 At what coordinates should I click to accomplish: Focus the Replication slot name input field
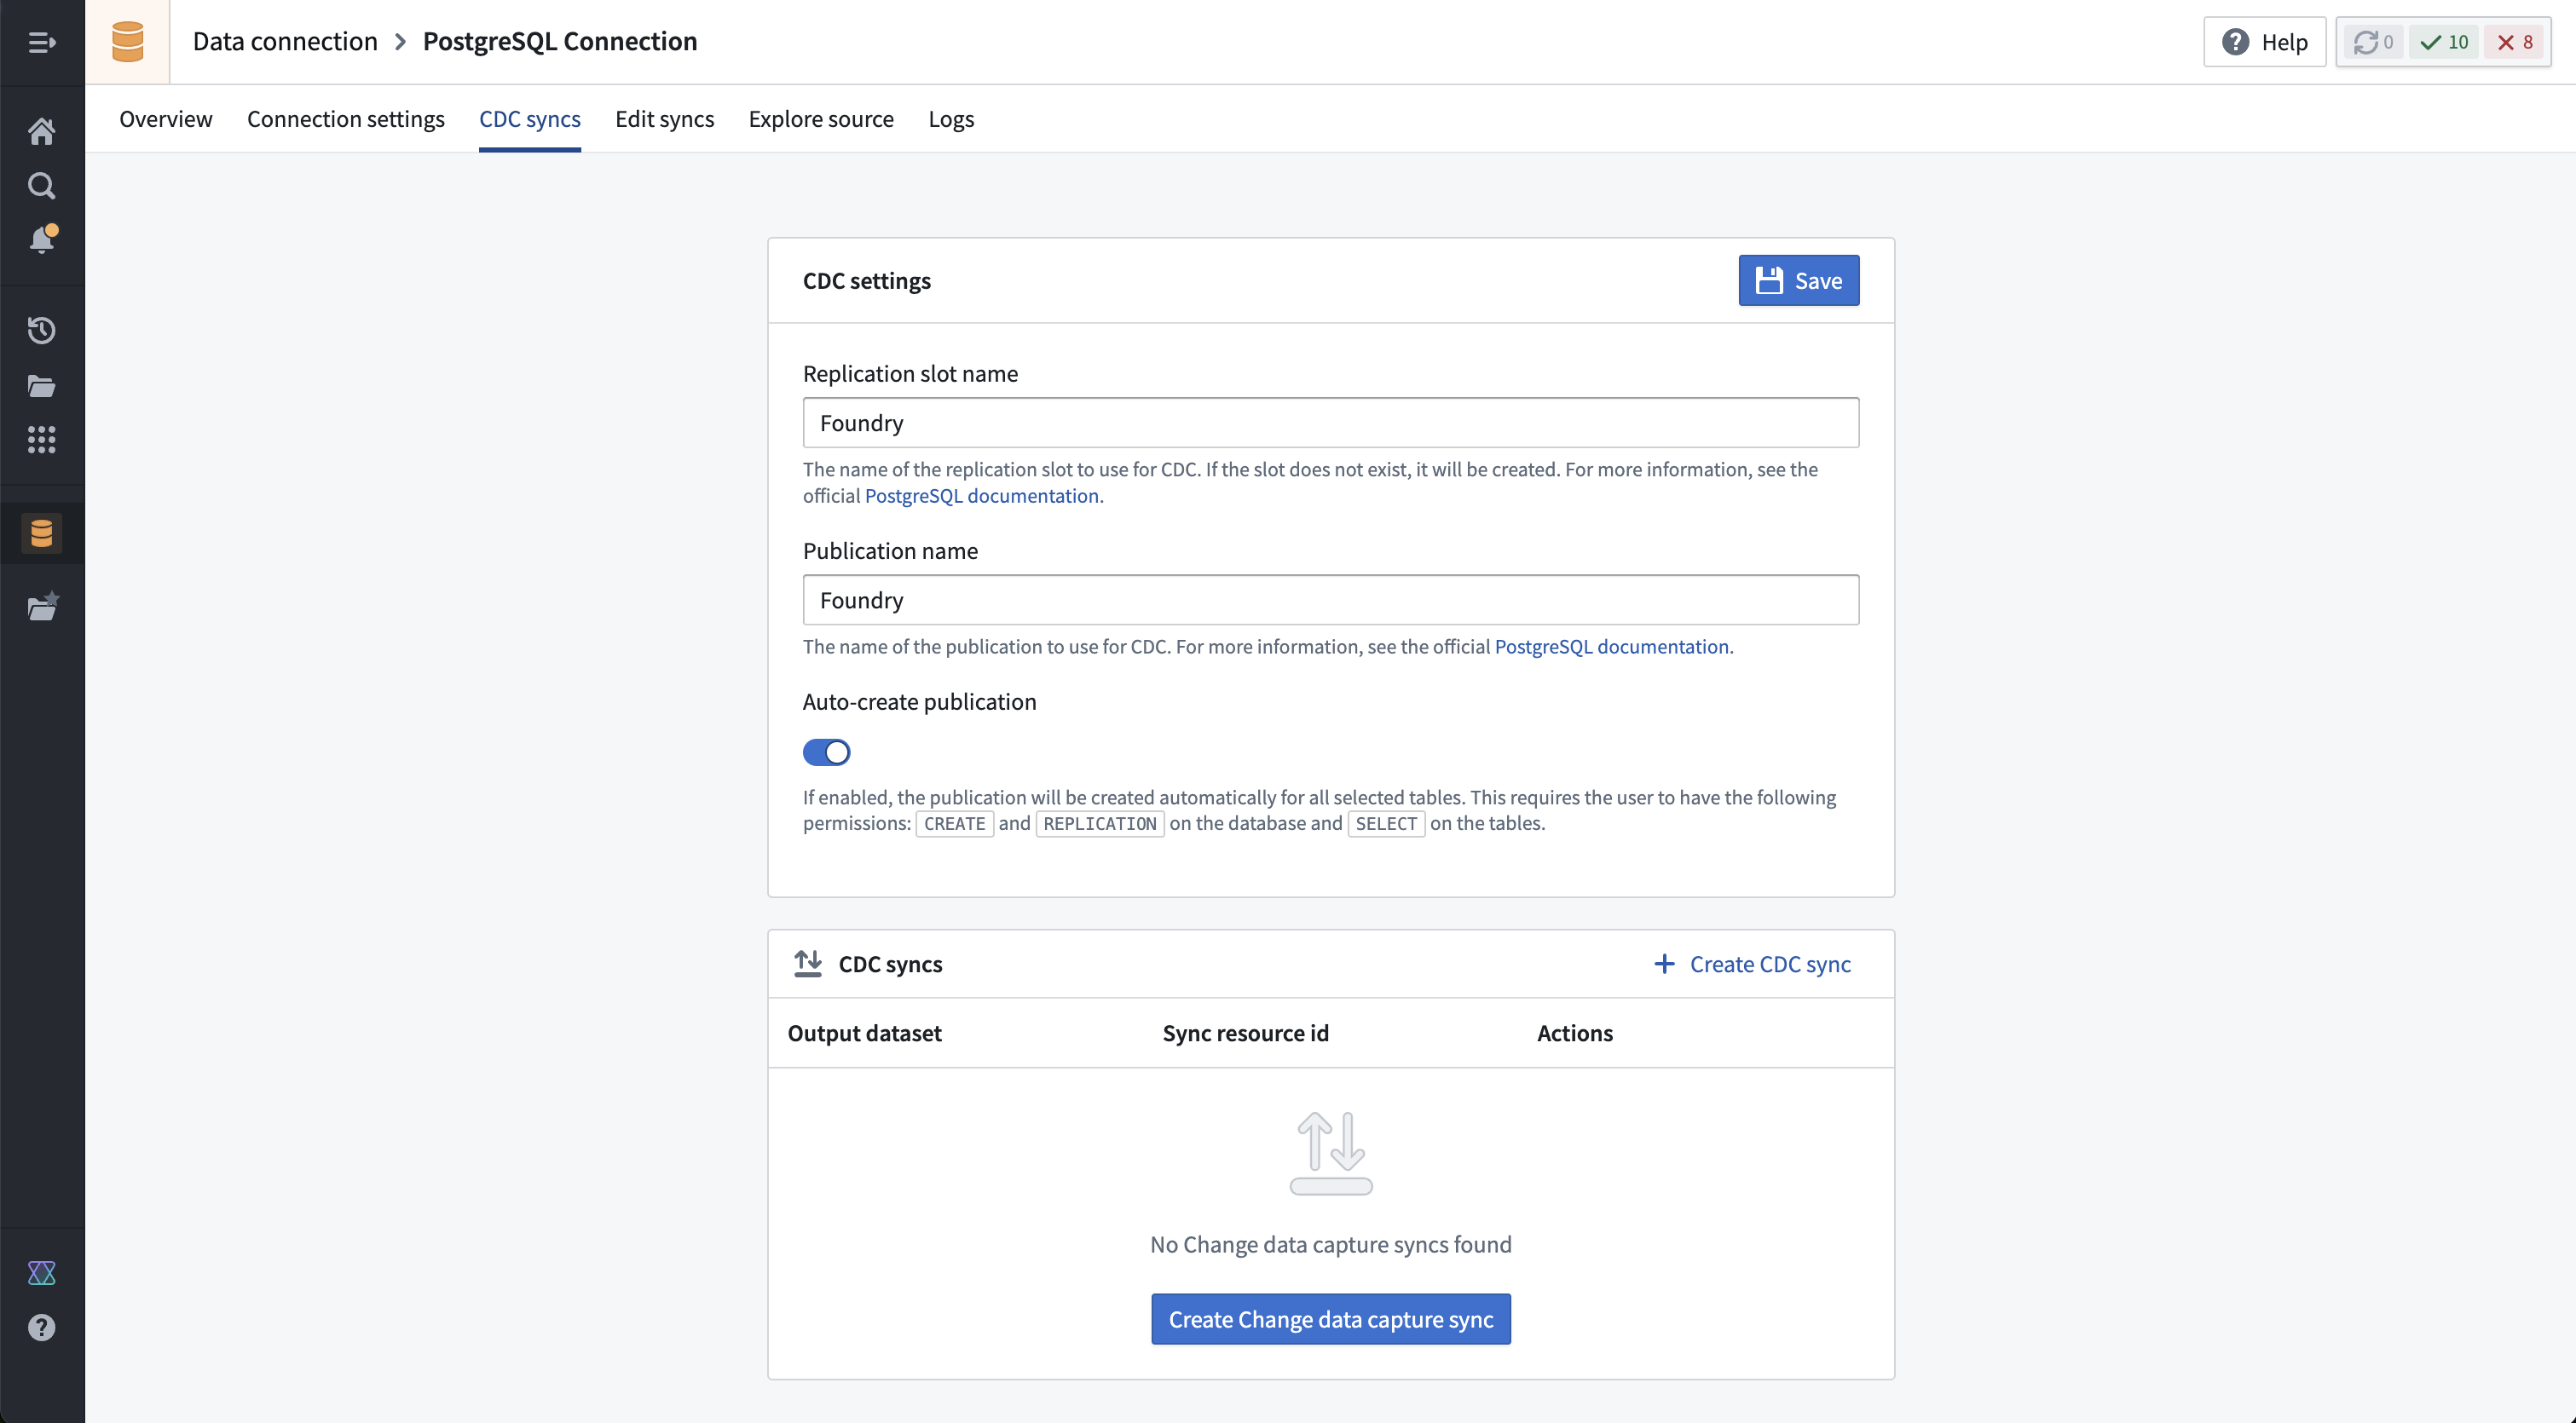(x=1331, y=423)
